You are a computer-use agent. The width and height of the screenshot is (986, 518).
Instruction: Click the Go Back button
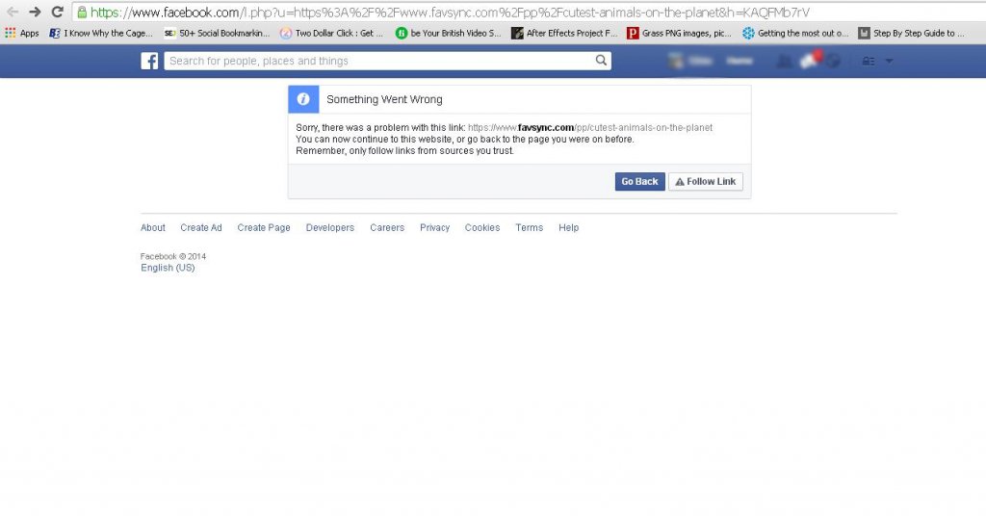(x=639, y=182)
